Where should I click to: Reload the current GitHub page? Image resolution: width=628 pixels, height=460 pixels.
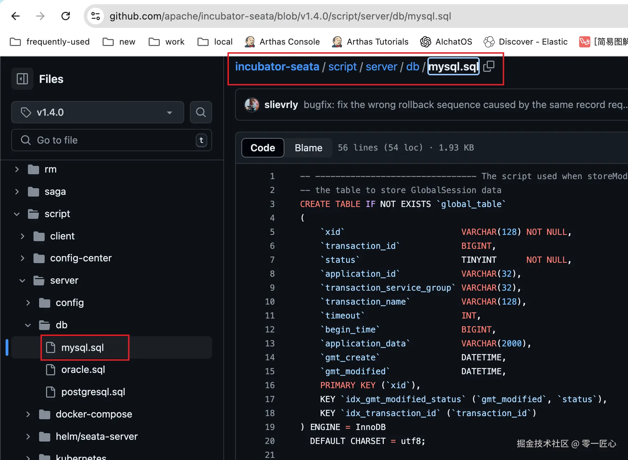tap(66, 16)
